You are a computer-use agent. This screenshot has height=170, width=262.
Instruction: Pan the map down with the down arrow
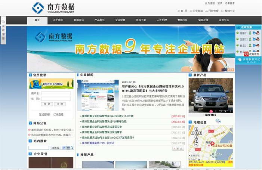coord(196,137)
